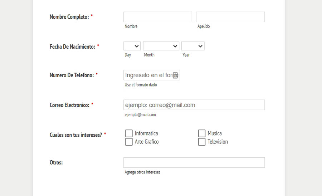Open the Day dropdown
Viewport: 322px width, 196px height.
132,46
